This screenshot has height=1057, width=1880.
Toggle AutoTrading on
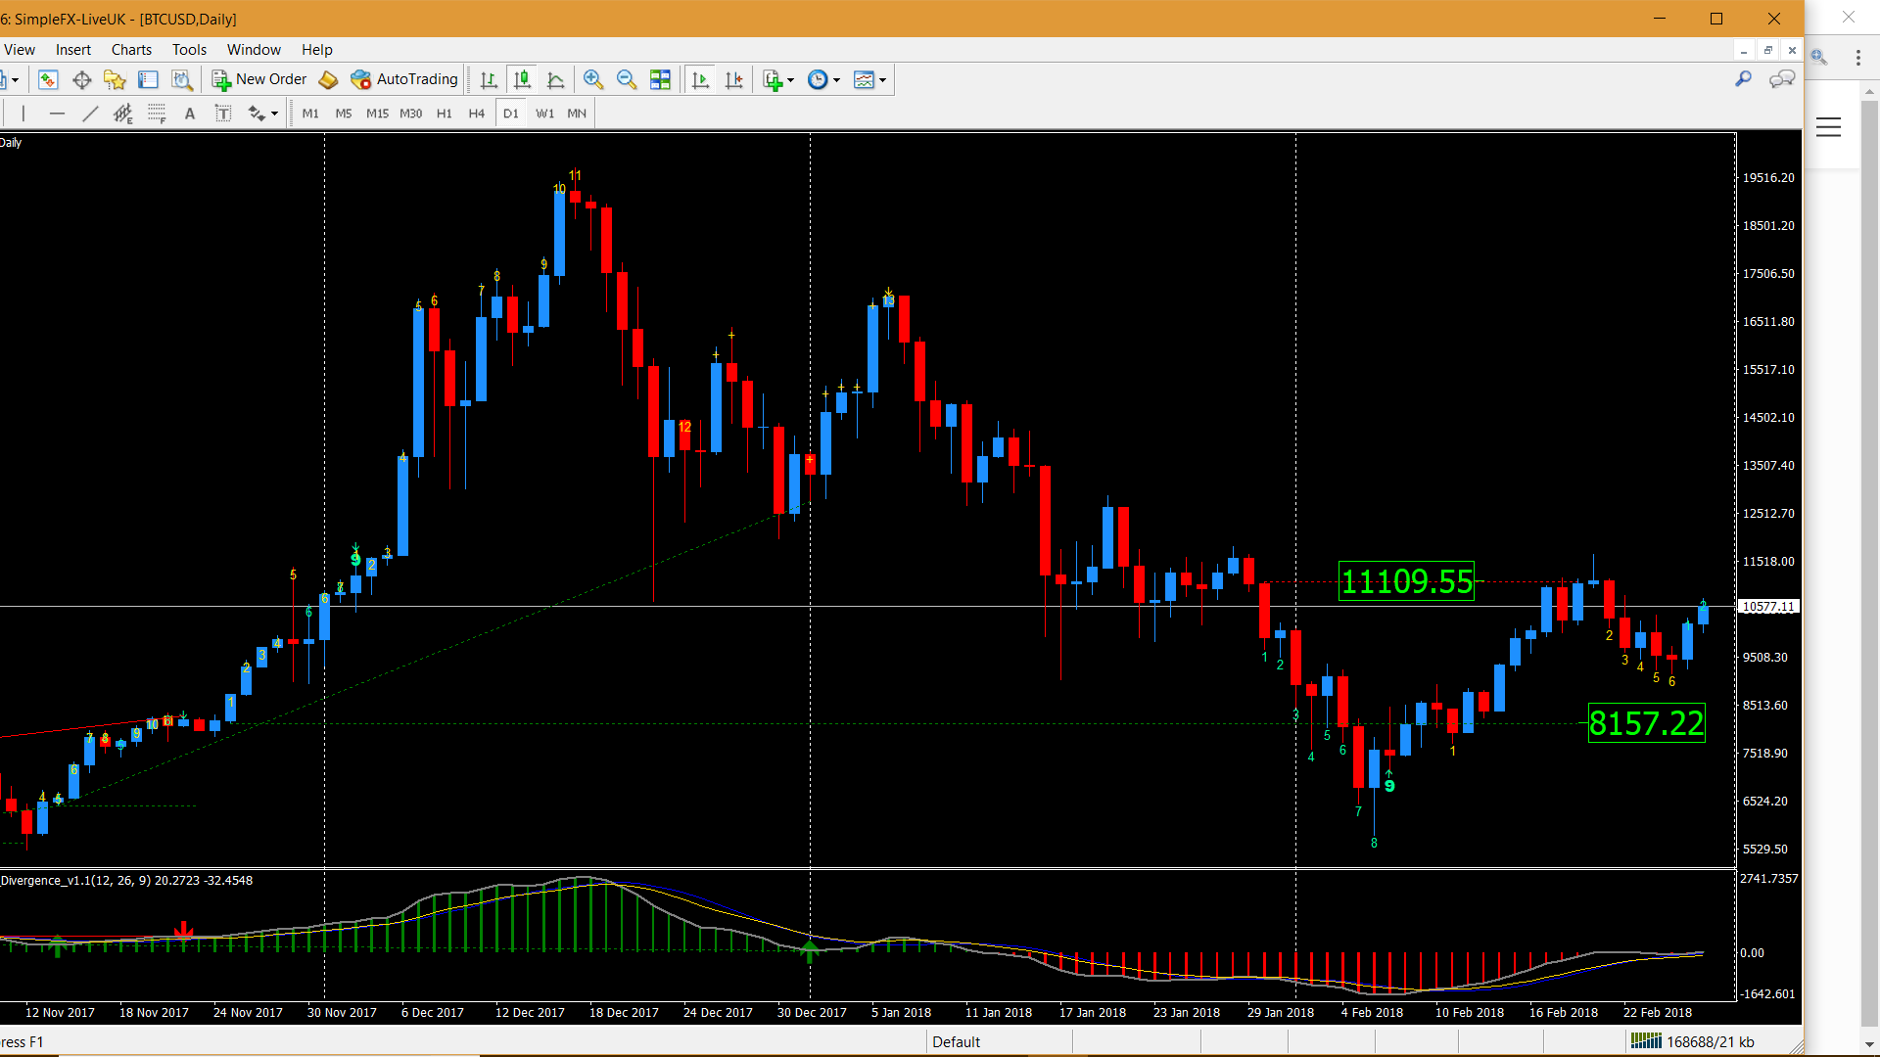pyautogui.click(x=404, y=79)
